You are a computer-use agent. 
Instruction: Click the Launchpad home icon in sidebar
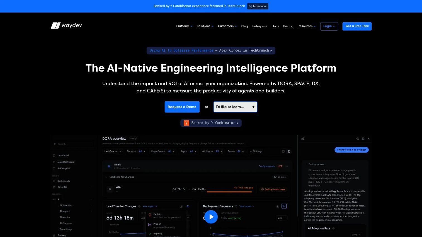coord(54,155)
